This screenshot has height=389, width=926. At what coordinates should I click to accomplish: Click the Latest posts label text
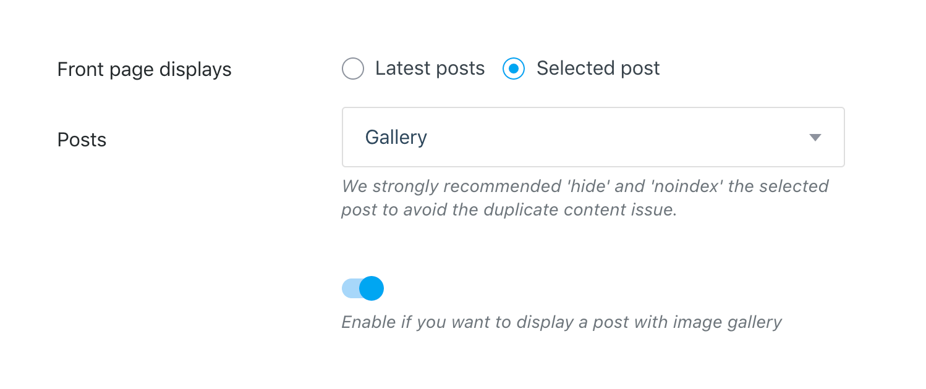point(430,69)
